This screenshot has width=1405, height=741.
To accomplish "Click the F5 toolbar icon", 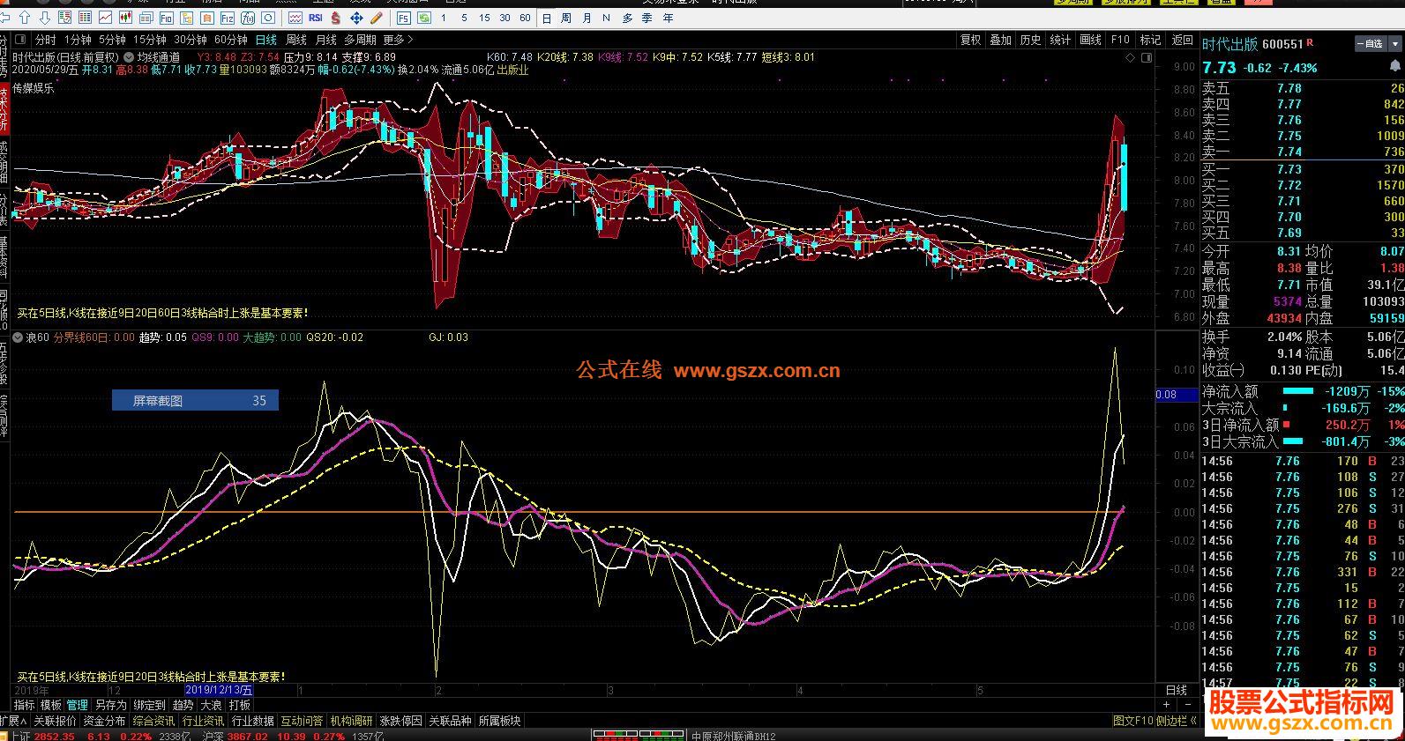I will tap(403, 18).
